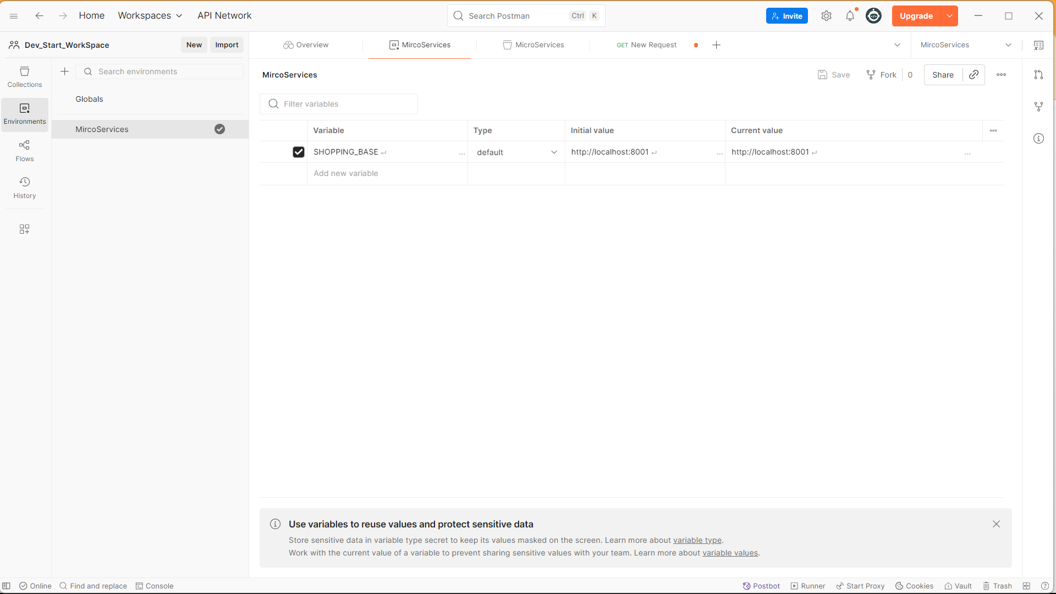Open the tabs list chevron
Viewport: 1056px width, 594px height.
click(897, 45)
